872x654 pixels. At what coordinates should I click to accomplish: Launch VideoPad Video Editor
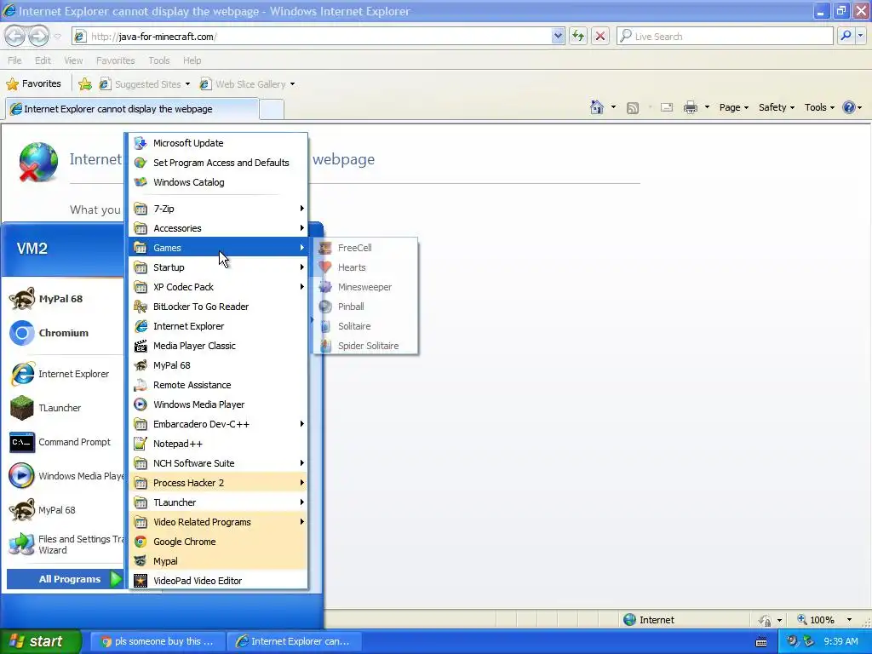(x=218, y=581)
